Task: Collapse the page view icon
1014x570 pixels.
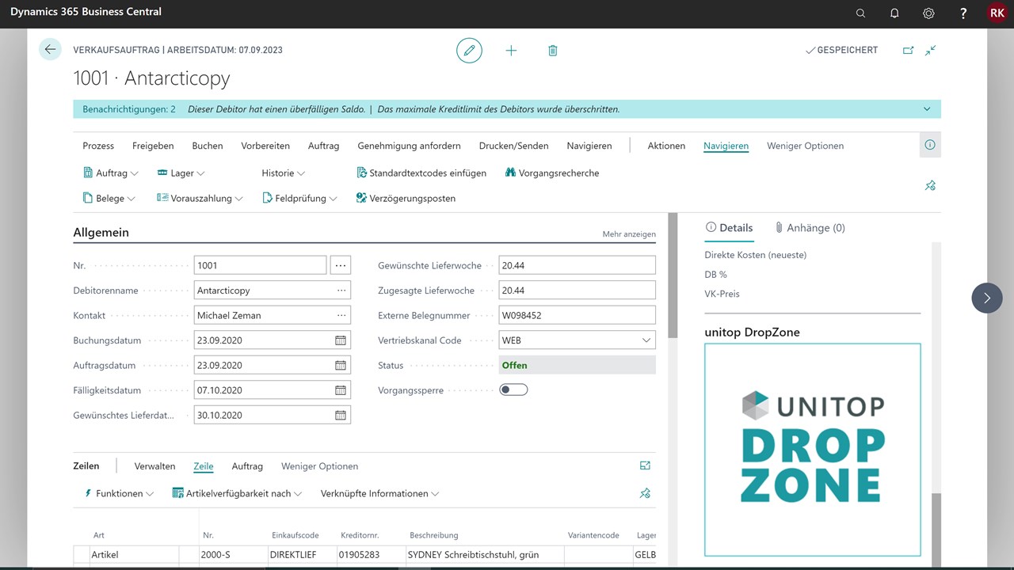Action: [x=931, y=50]
